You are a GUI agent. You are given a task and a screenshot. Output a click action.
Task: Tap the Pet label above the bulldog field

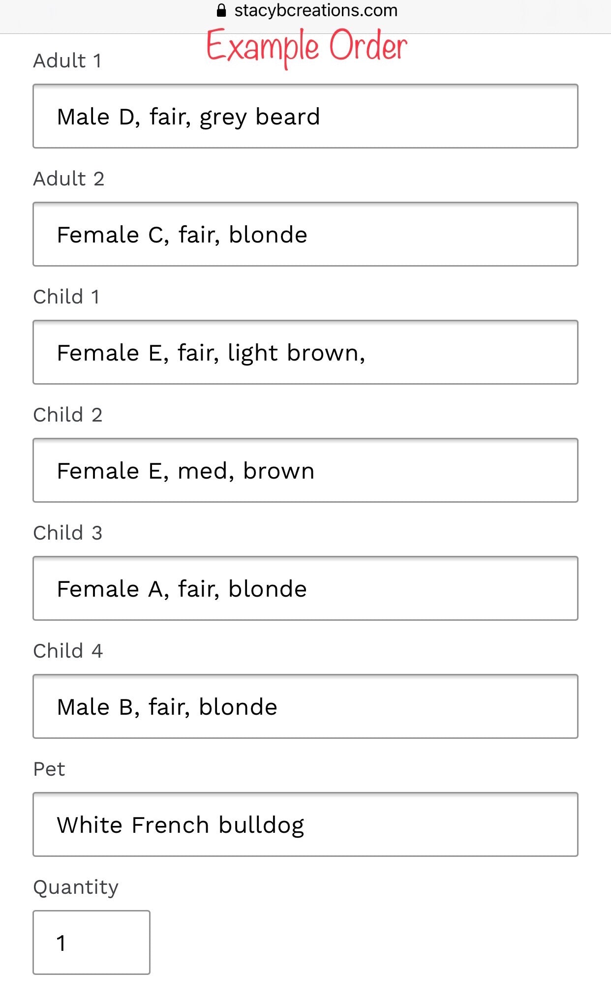point(49,769)
